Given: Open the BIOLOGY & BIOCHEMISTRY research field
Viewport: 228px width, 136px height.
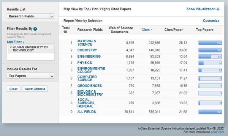Looking at the screenshot, I should tap(90, 93).
